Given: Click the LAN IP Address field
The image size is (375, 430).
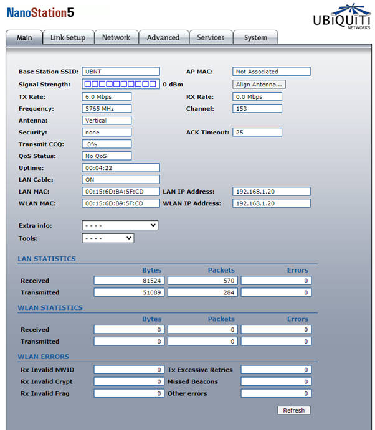Looking at the screenshot, I should click(x=271, y=192).
